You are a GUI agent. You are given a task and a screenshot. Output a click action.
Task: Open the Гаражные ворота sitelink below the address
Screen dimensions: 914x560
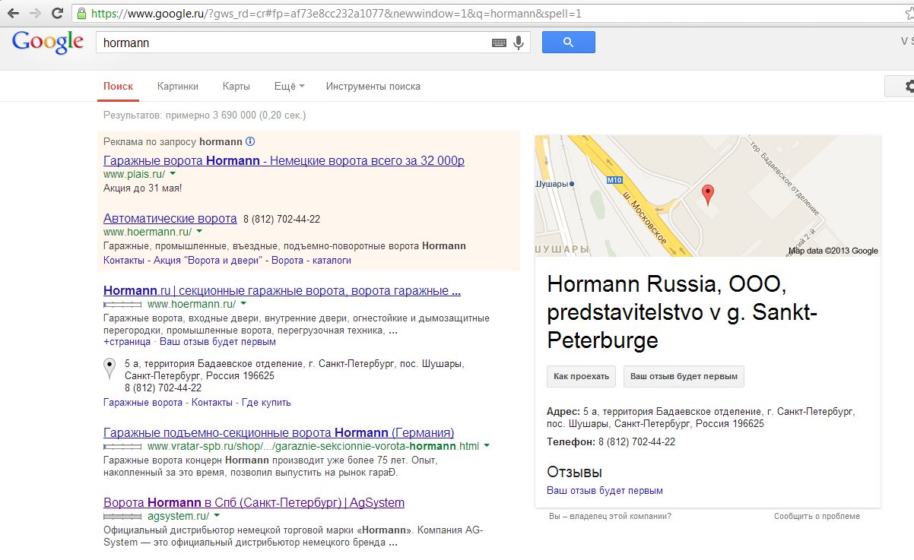143,402
